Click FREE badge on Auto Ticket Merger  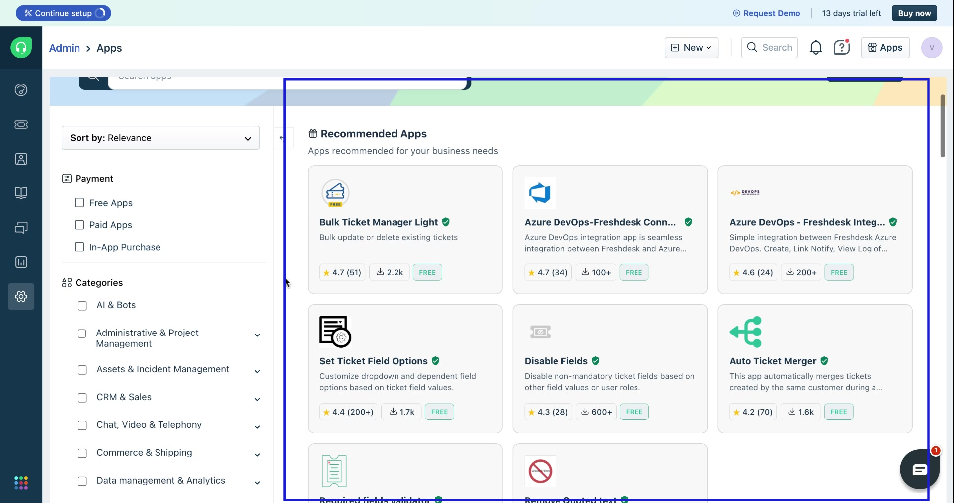(x=839, y=412)
